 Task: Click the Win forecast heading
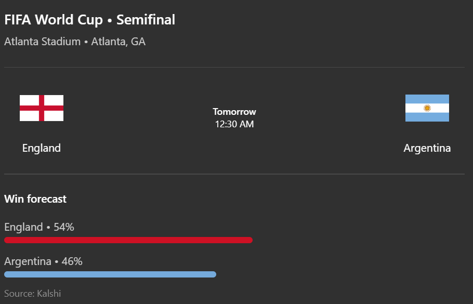[35, 199]
